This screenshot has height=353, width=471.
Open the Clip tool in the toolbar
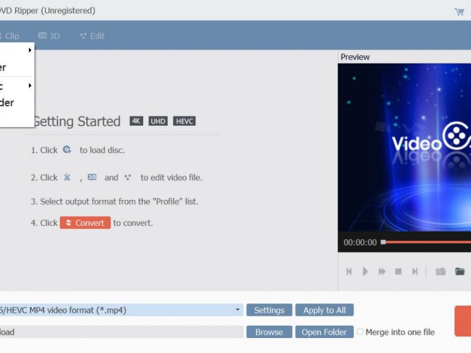tap(10, 36)
